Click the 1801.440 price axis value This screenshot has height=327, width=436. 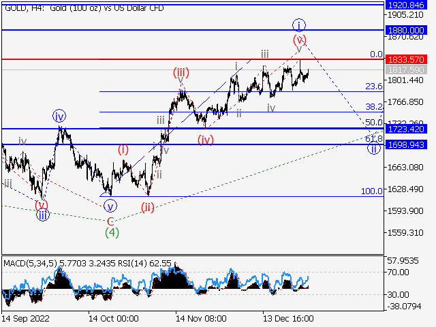coord(405,80)
